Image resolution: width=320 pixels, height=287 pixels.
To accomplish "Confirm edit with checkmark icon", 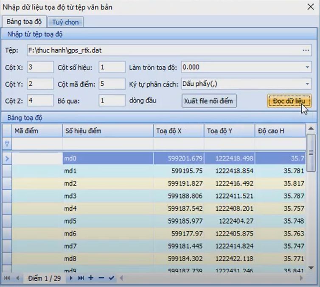I will pos(111,278).
